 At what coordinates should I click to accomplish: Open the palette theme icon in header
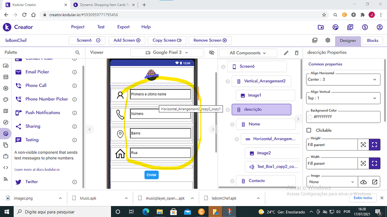[x=336, y=27]
